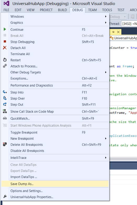Image resolution: width=137 pixels, height=205 pixels.
Task: Open the FILE menu
Action: (6, 10)
